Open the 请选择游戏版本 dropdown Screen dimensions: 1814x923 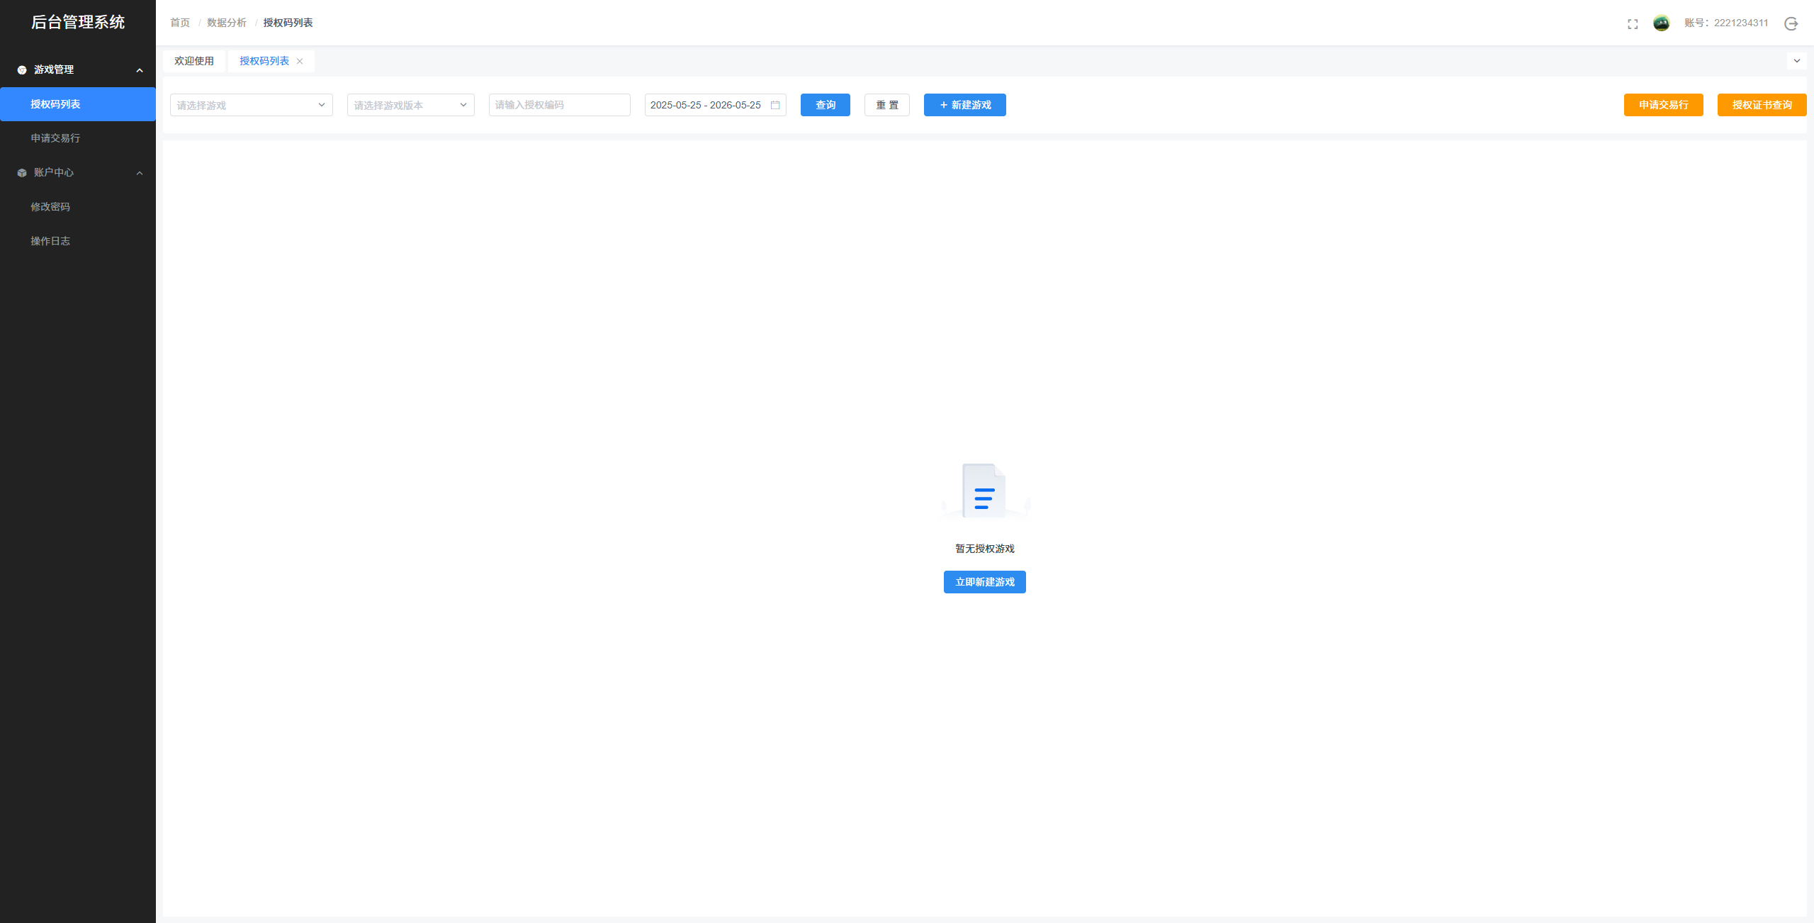[411, 105]
